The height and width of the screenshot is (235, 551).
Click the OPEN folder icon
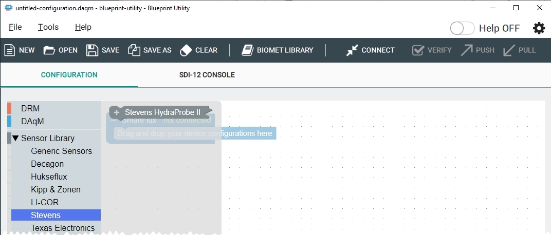49,50
